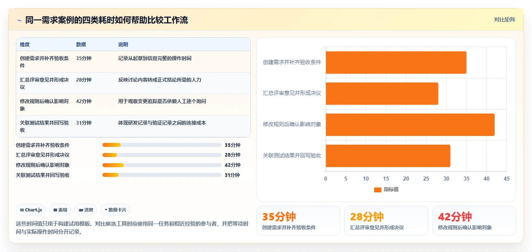Click the chart bar for 创建需求并补齐验收条件
This screenshot has height=252, width=532.
click(396, 62)
